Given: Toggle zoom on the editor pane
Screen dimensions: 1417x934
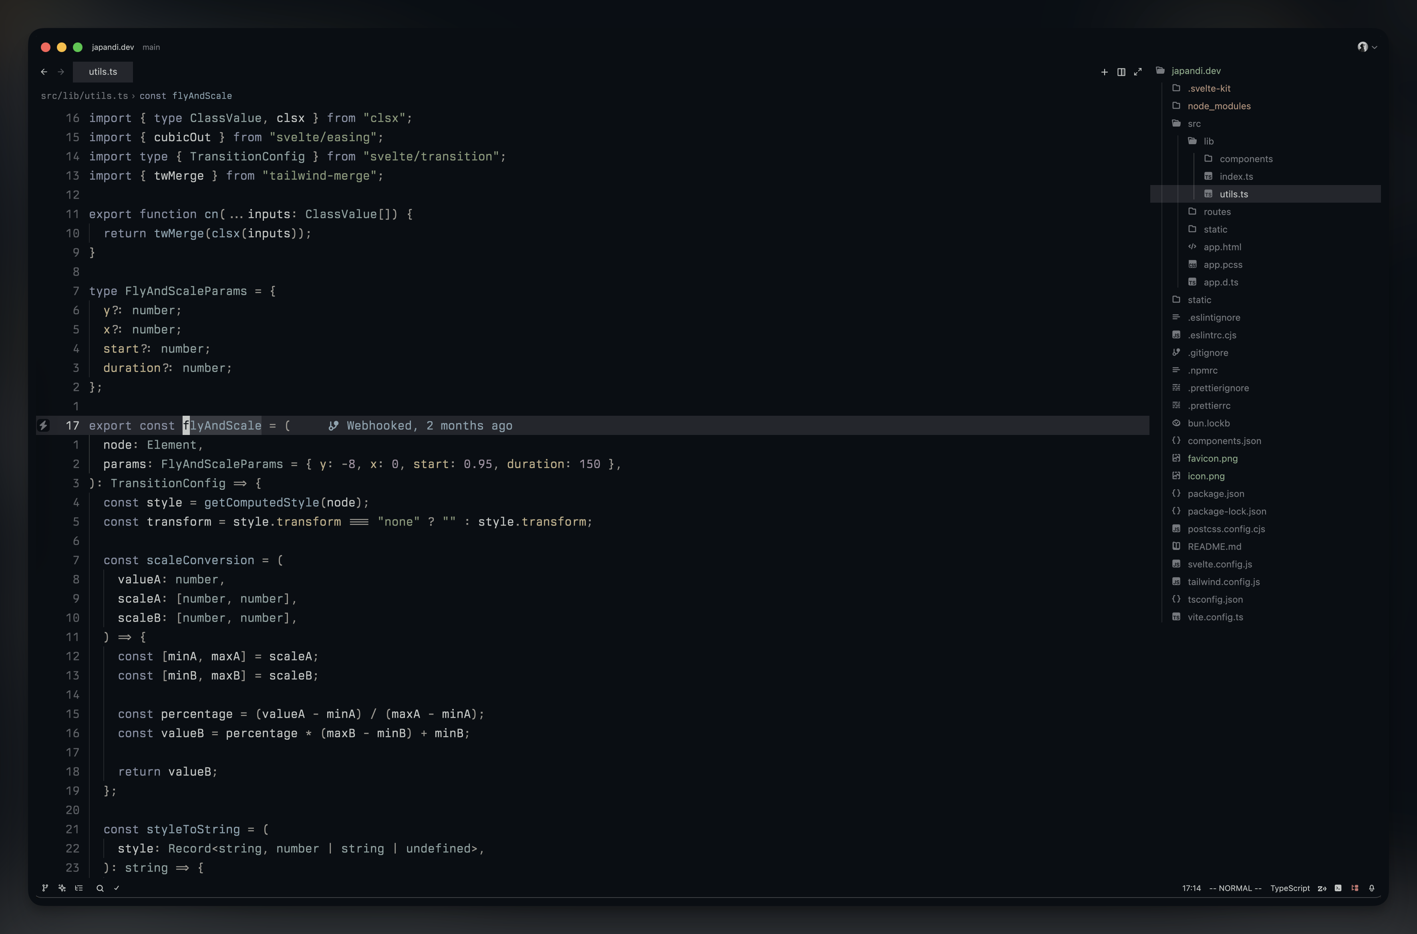Looking at the screenshot, I should click(1138, 71).
